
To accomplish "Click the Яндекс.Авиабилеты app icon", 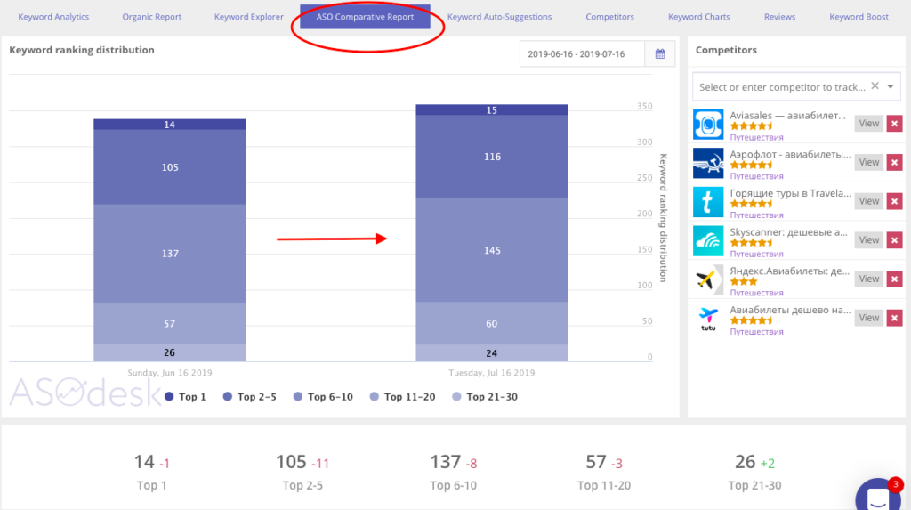I will point(708,279).
